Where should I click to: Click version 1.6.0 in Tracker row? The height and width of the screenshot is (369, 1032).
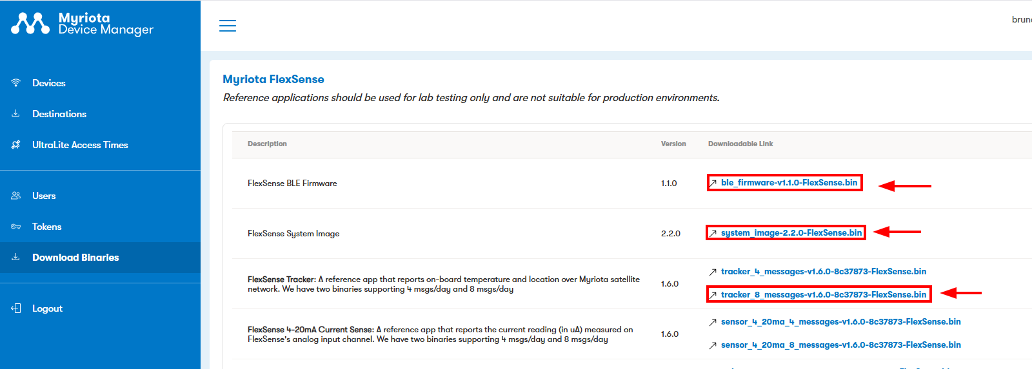670,284
